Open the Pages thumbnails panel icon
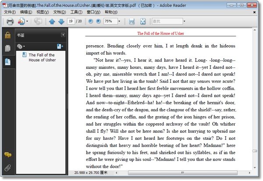 8,48
